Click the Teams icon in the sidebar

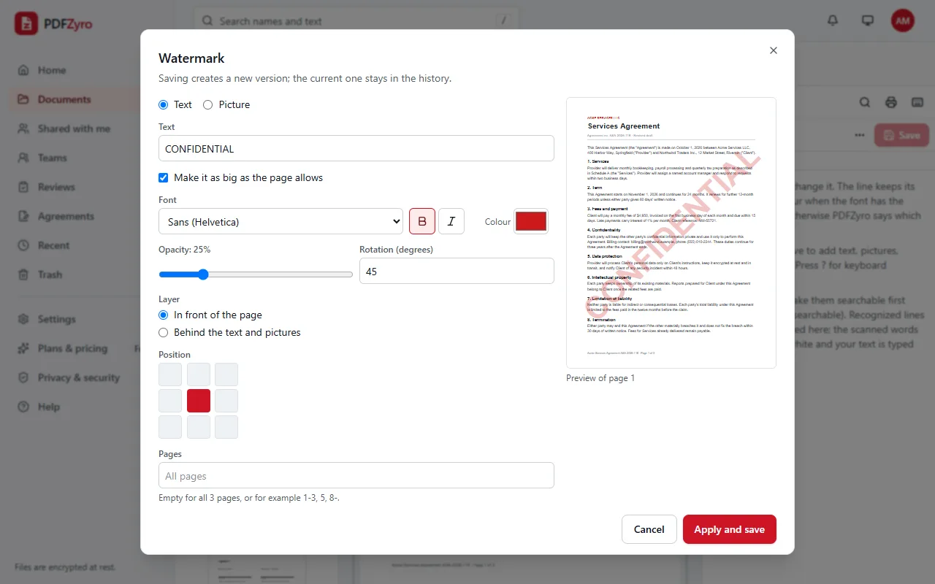coord(23,158)
